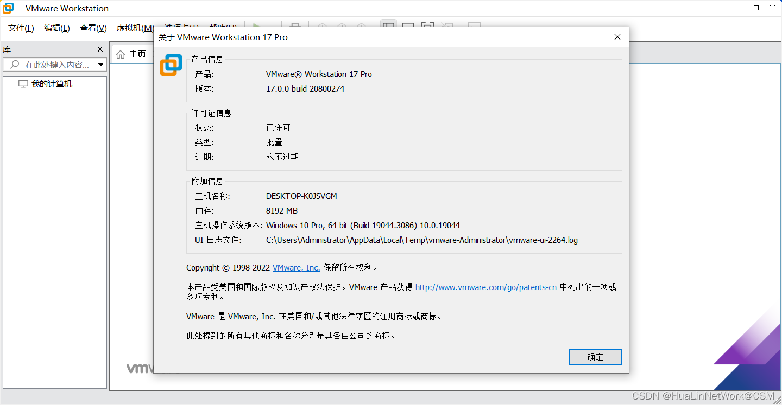Viewport: 782px width, 405px height.
Task: Click the 许可证信息 group heading
Action: 212,113
